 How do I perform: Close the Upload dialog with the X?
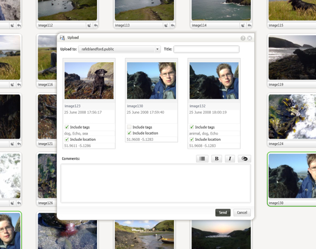[250, 38]
